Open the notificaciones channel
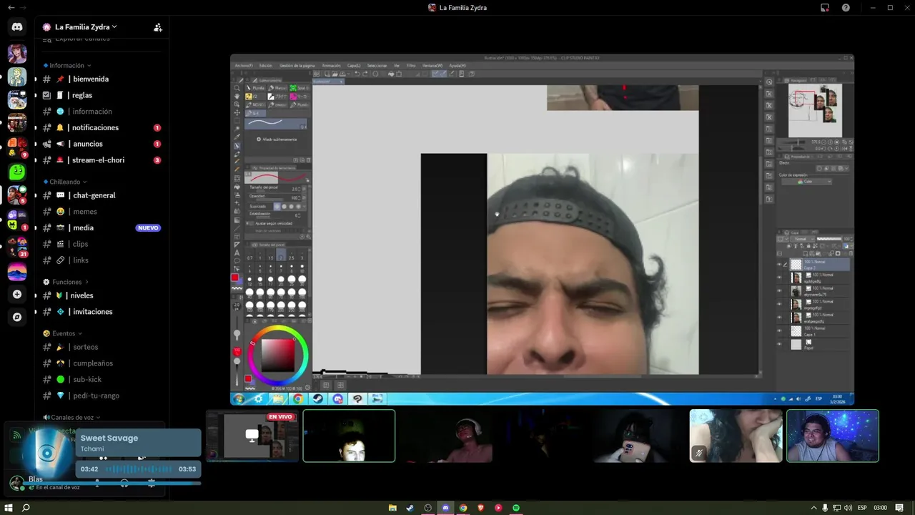 (102, 127)
